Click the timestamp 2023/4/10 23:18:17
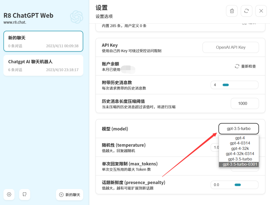The width and height of the screenshot is (270, 205). pos(62,70)
